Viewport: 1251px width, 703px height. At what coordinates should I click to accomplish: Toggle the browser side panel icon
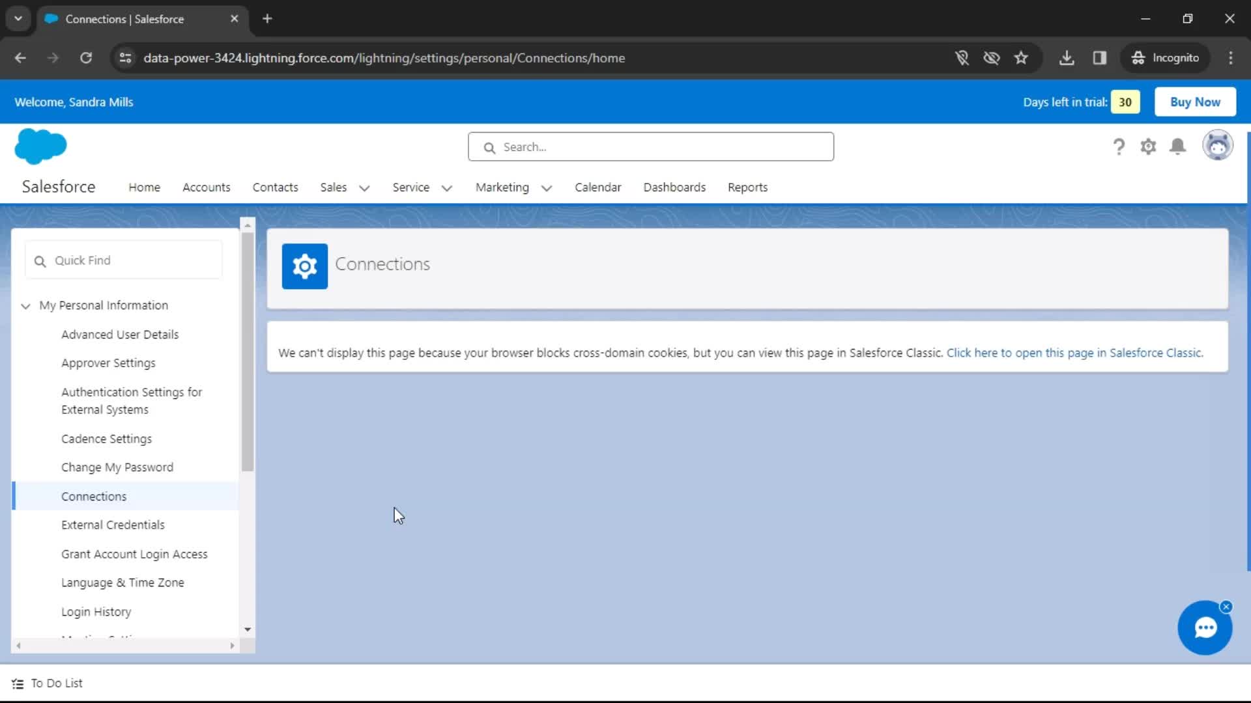1100,58
